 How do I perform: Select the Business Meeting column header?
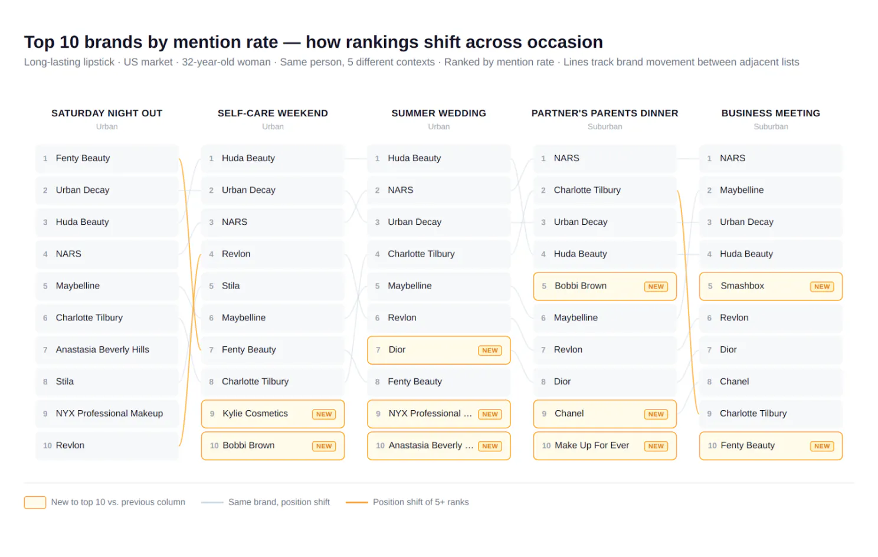tap(771, 113)
